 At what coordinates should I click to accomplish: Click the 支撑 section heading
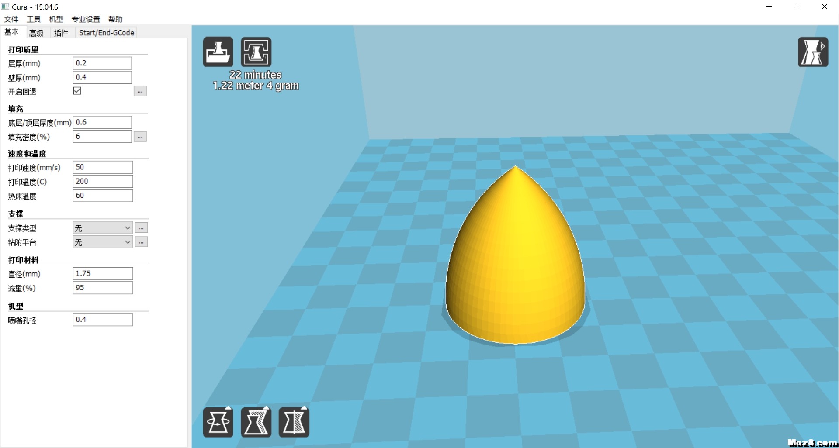tap(16, 214)
